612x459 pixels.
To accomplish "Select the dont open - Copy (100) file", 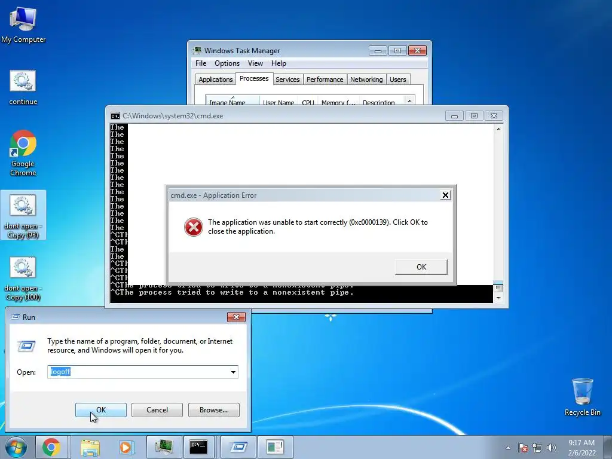I will pos(23,278).
